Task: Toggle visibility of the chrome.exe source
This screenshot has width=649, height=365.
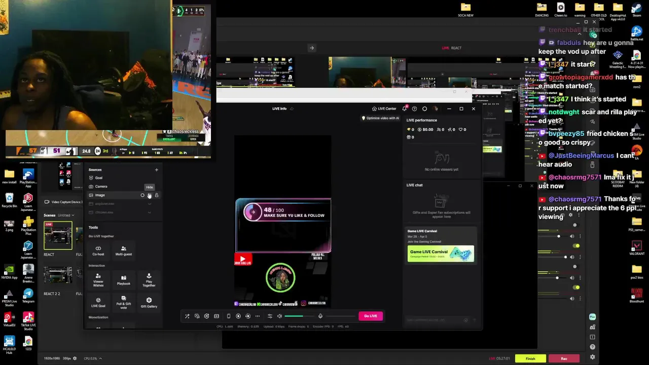Action: (149, 212)
